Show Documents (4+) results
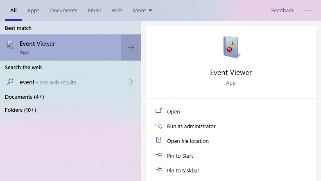The image size is (321, 181). (x=25, y=97)
